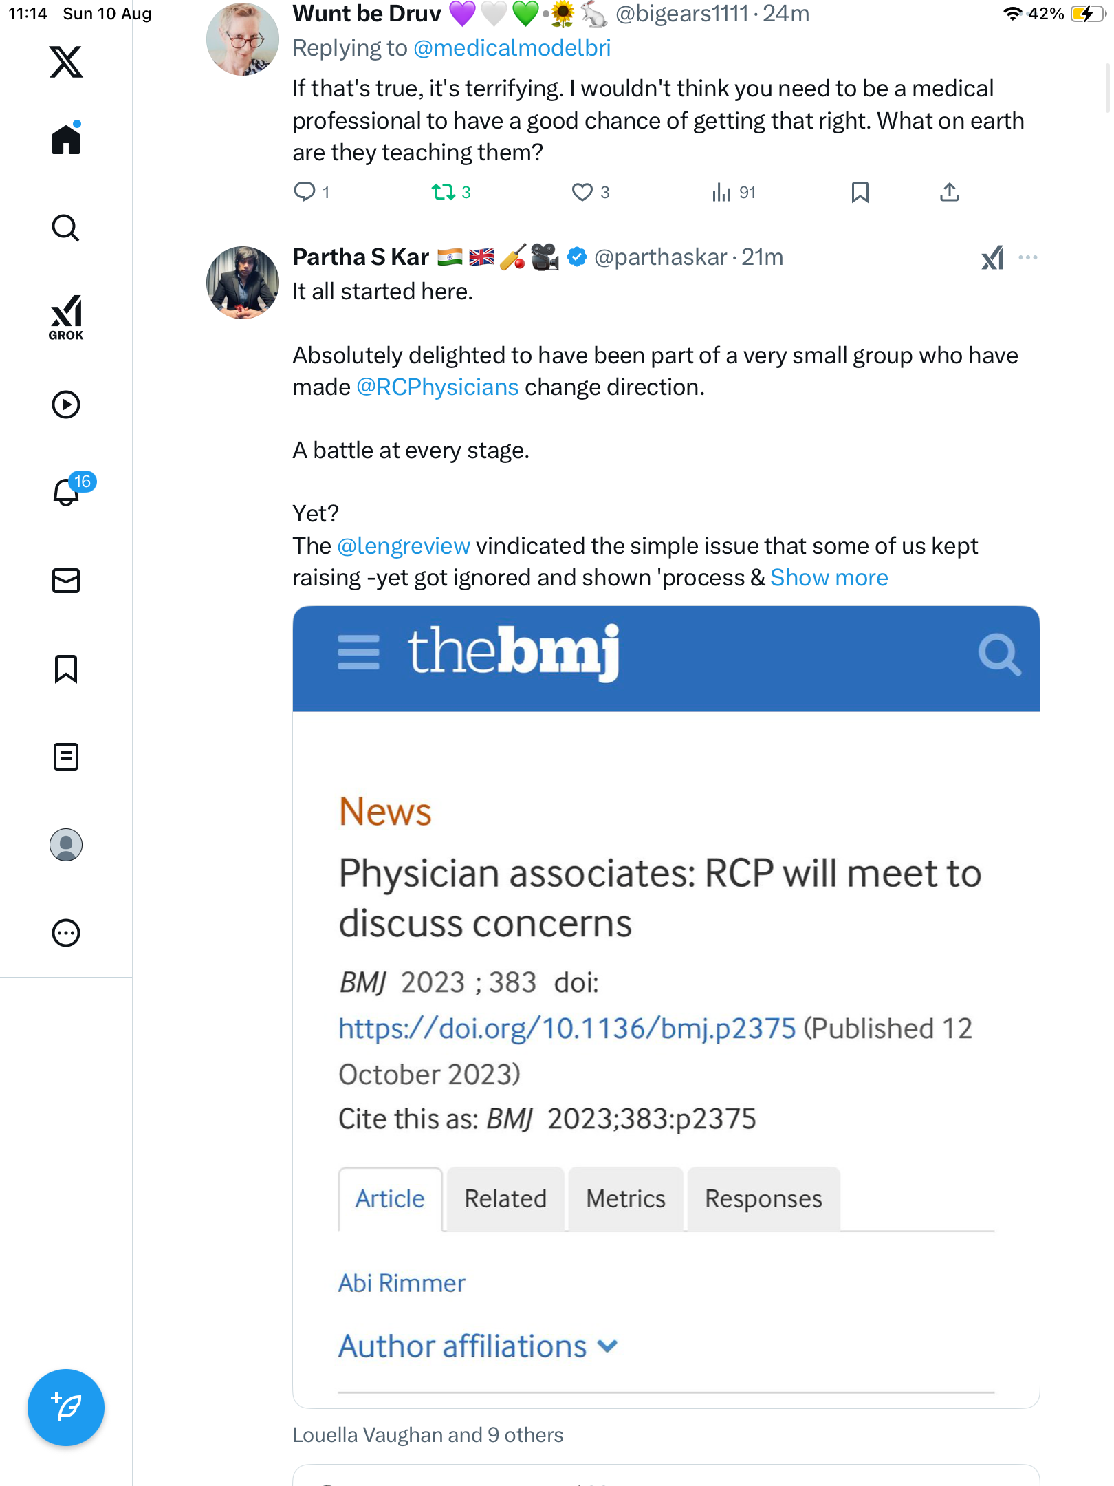1114x1486 pixels.
Task: Open the @RCPhysicians mention link
Action: (437, 387)
